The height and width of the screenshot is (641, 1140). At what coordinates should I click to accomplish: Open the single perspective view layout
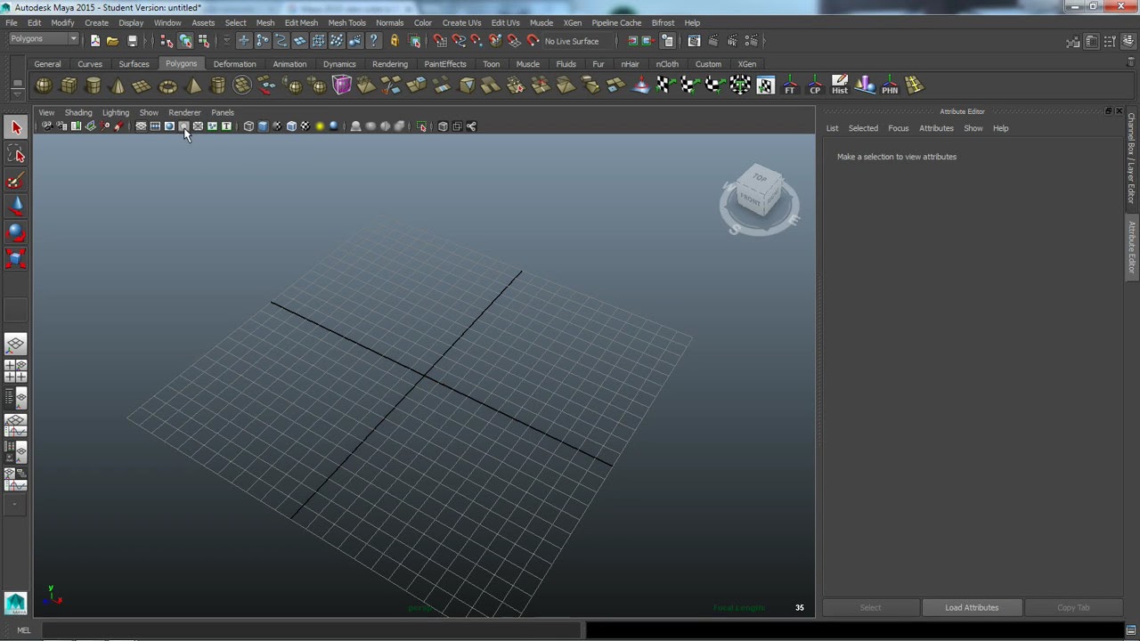(x=15, y=345)
